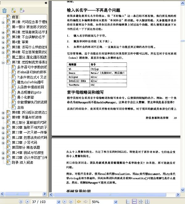Click document scroll down arrow

pos(183,190)
